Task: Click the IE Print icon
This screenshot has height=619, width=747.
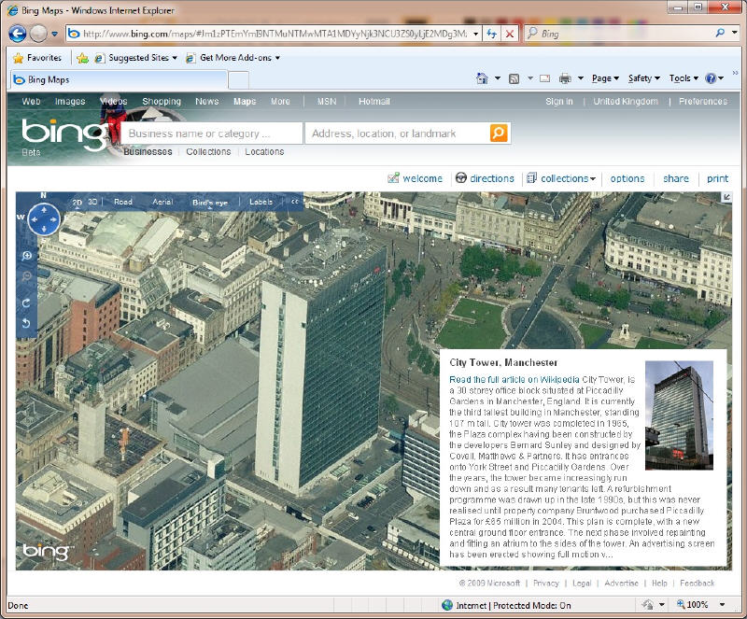Action: point(565,78)
